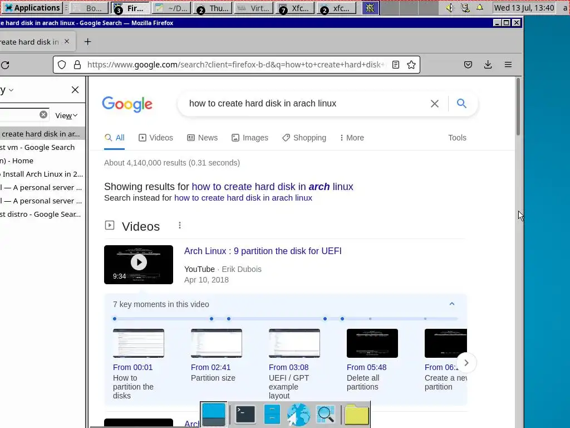Close the current Firefox tab

67,41
